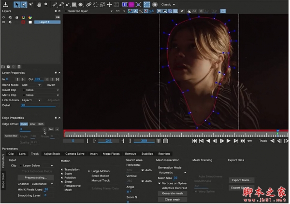The image size is (290, 204).
Task: Click the Generate mesh button
Action: 173,194
